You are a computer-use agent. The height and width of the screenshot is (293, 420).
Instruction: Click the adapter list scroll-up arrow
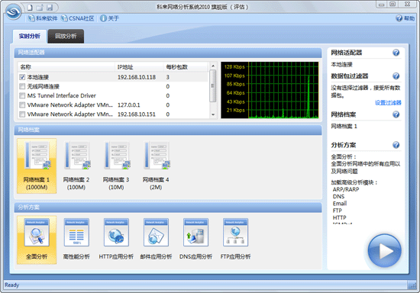pyautogui.click(x=213, y=66)
